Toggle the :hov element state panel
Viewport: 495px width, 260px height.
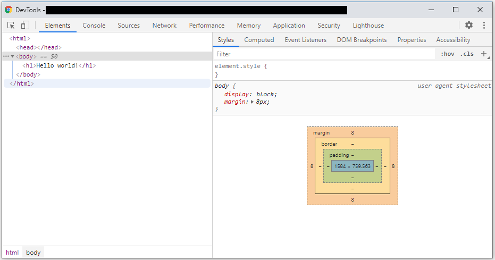tap(447, 54)
